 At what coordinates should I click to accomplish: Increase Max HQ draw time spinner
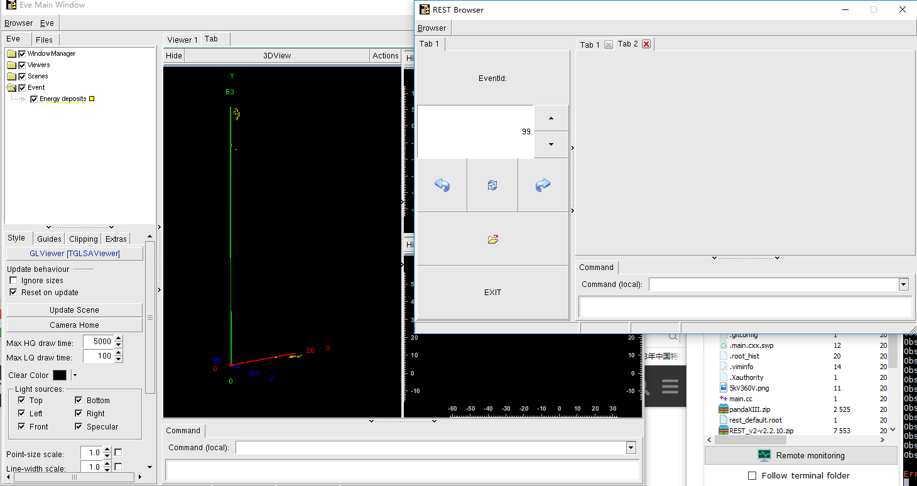tap(119, 338)
